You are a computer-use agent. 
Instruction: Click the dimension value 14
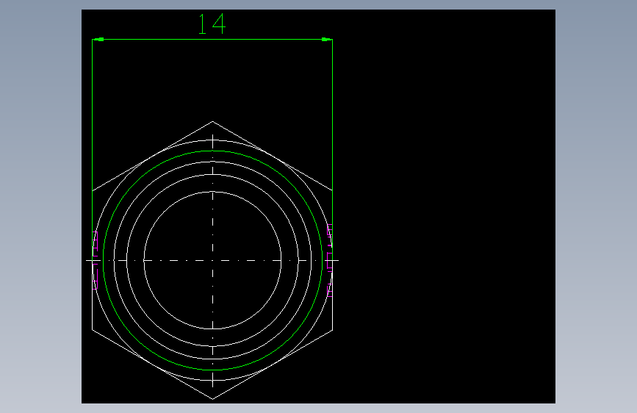(212, 24)
